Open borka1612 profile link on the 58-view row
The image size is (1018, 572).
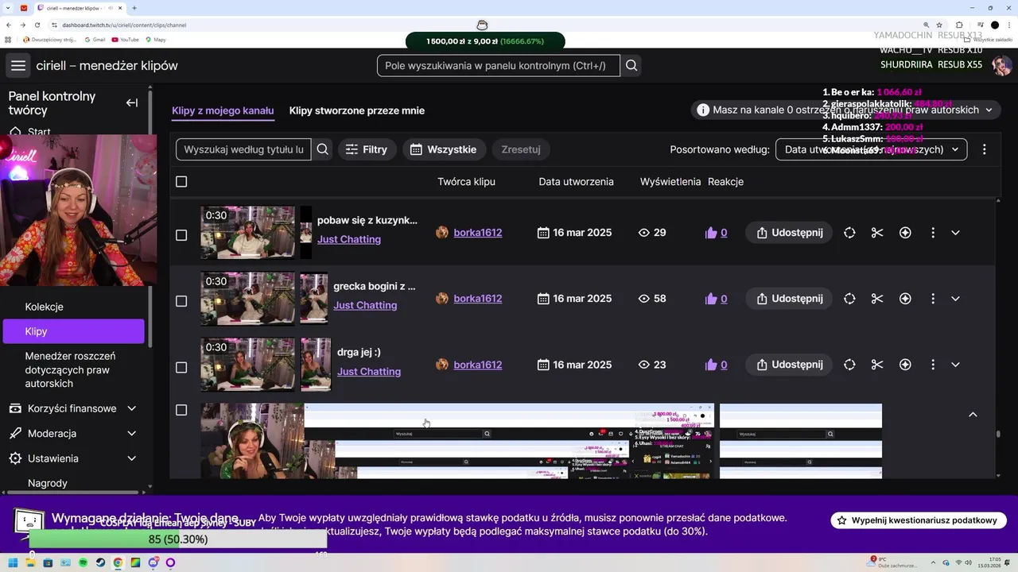(477, 299)
